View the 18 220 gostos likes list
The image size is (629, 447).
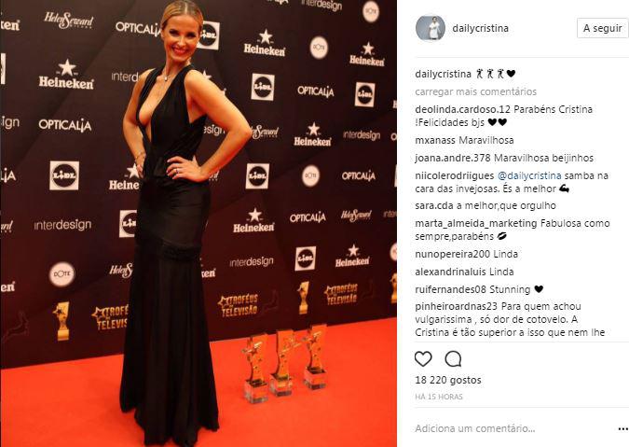[x=448, y=380]
